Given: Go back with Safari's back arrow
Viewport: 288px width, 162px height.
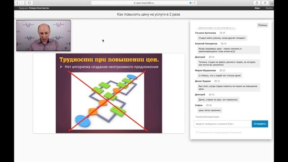Looking at the screenshot, I should [x=17, y=3].
